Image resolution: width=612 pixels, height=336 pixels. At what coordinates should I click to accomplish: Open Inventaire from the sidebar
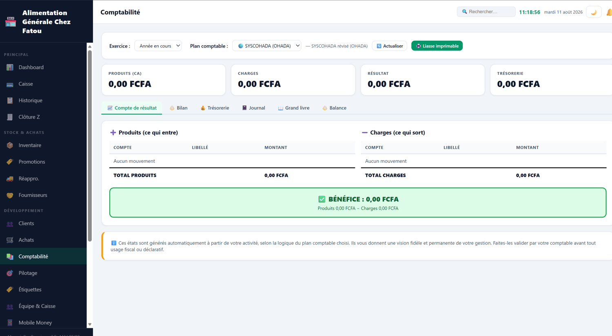coord(43,145)
